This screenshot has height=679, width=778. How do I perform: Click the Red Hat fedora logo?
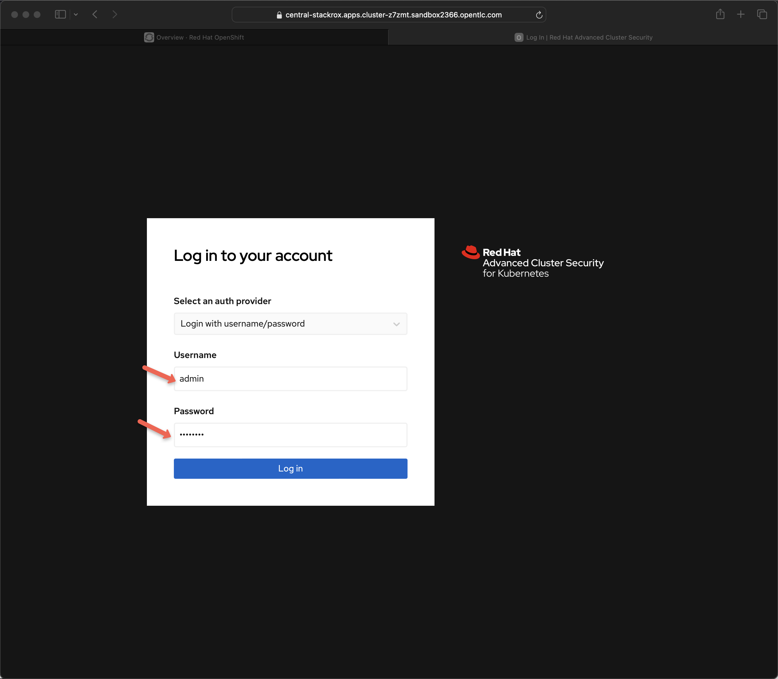471,252
